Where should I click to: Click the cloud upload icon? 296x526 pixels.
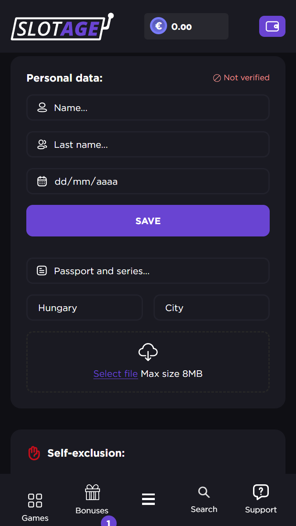pos(148,352)
